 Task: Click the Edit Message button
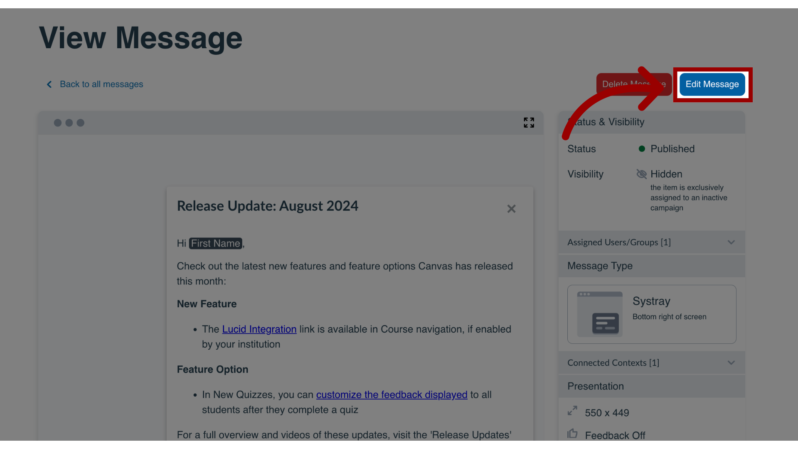pyautogui.click(x=712, y=84)
